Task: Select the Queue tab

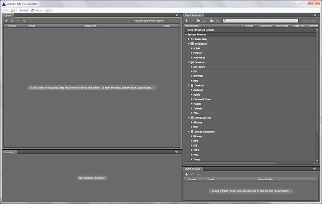Action: pos(8,15)
